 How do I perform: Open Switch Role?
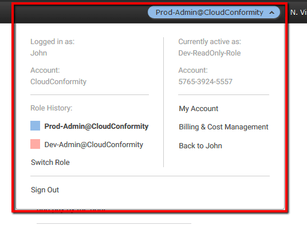click(x=50, y=163)
